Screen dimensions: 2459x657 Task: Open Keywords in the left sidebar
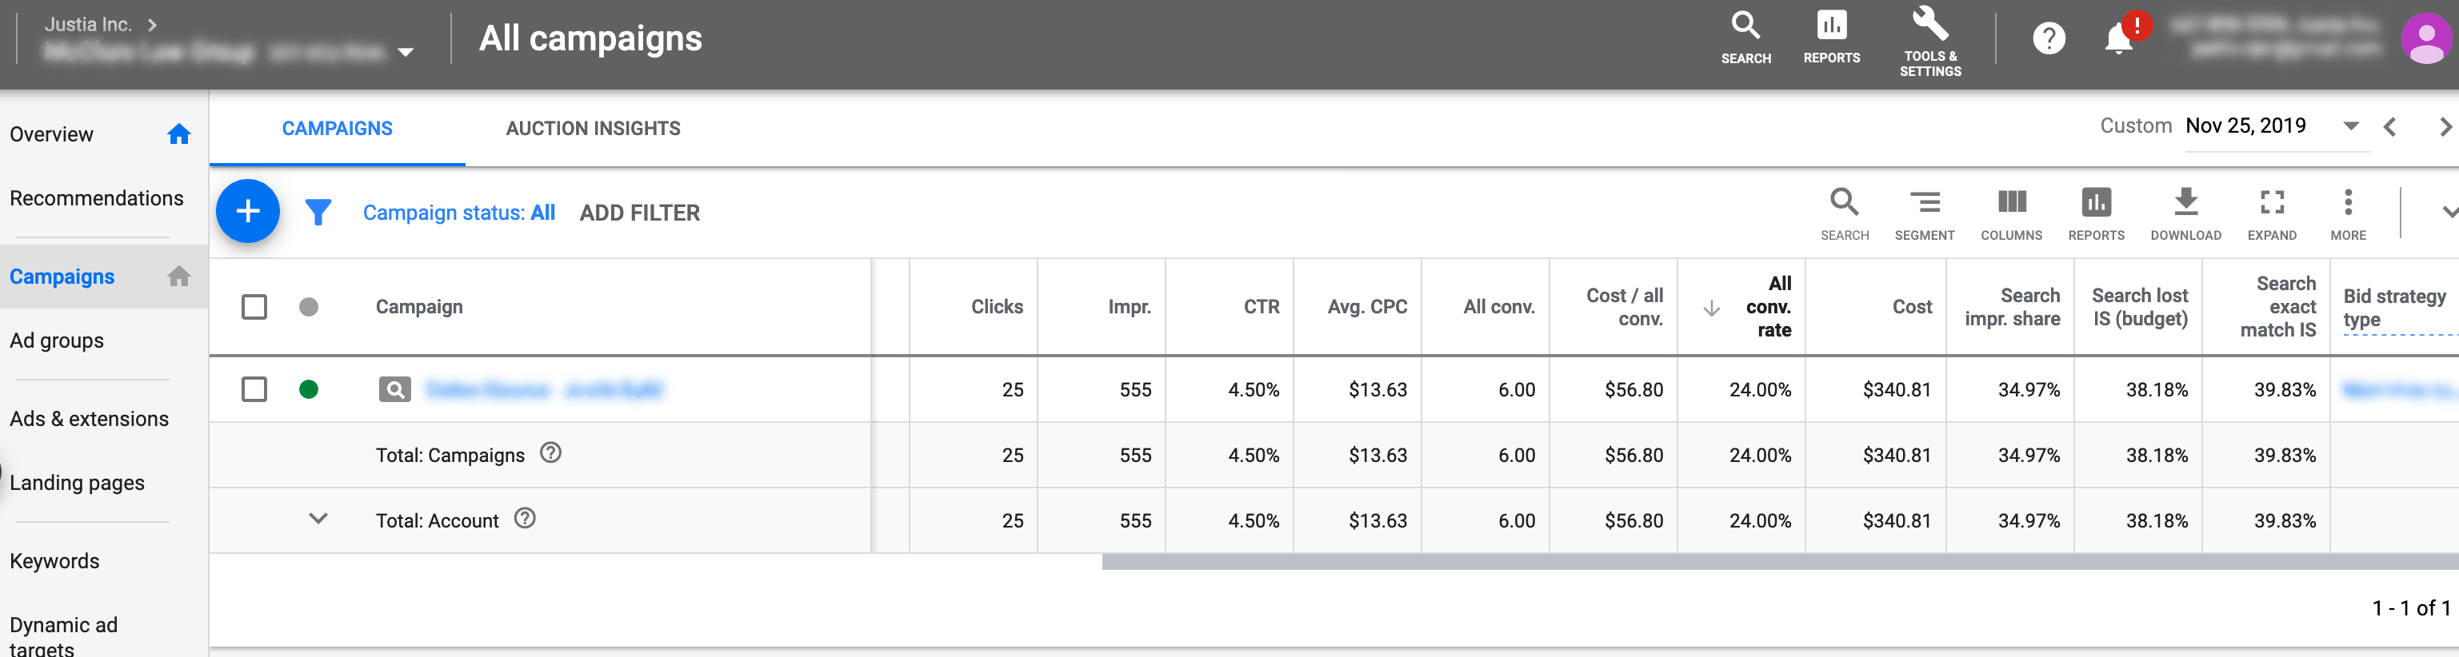tap(54, 561)
